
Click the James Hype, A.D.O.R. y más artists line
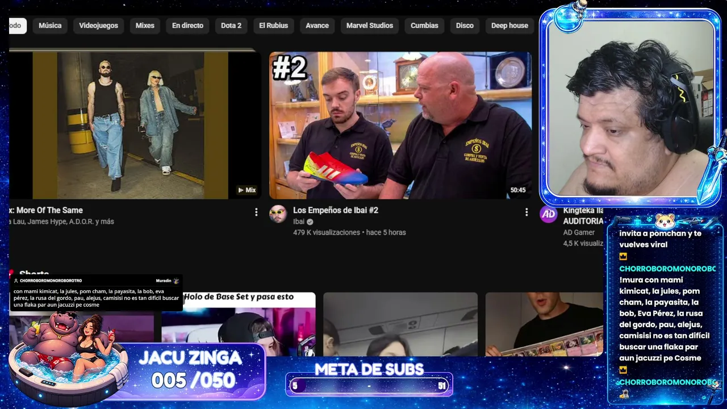(62, 222)
